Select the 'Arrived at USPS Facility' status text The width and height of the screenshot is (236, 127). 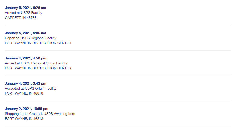coord(23,13)
